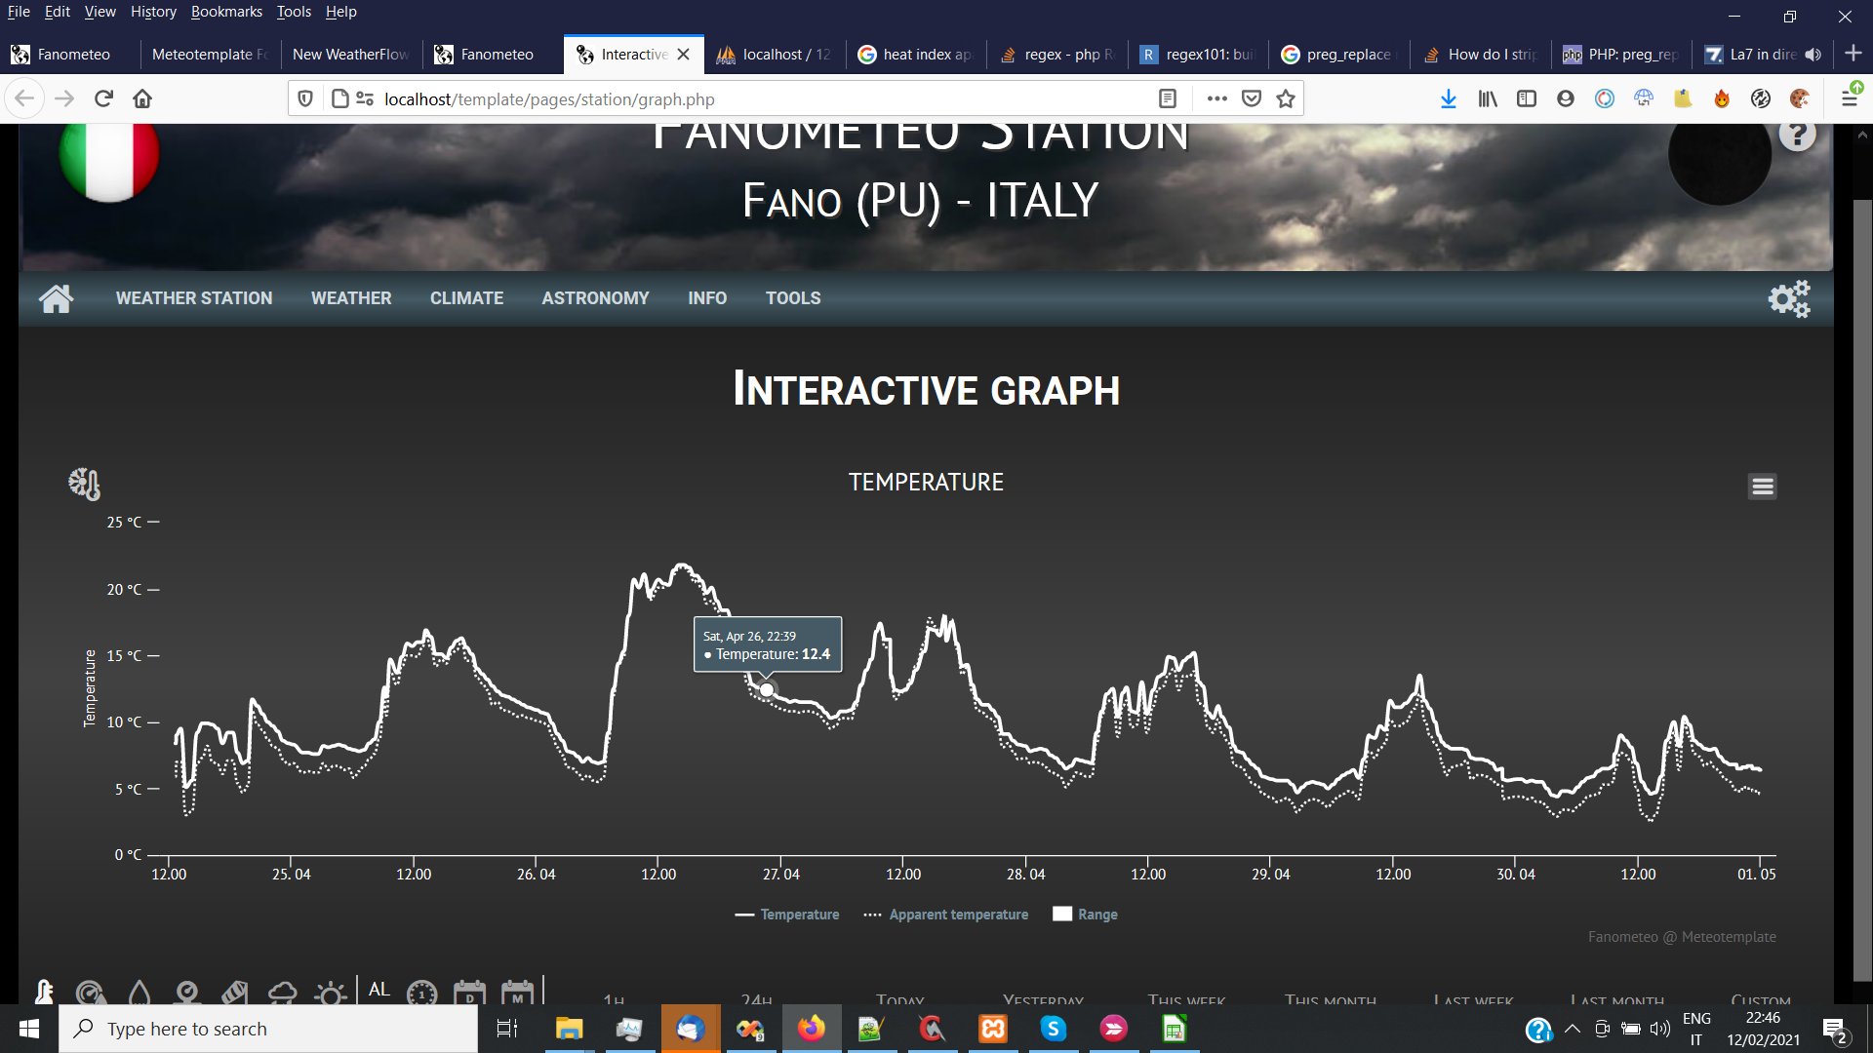Open the page actions (…) menu
1873x1053 pixels.
pos(1216,97)
